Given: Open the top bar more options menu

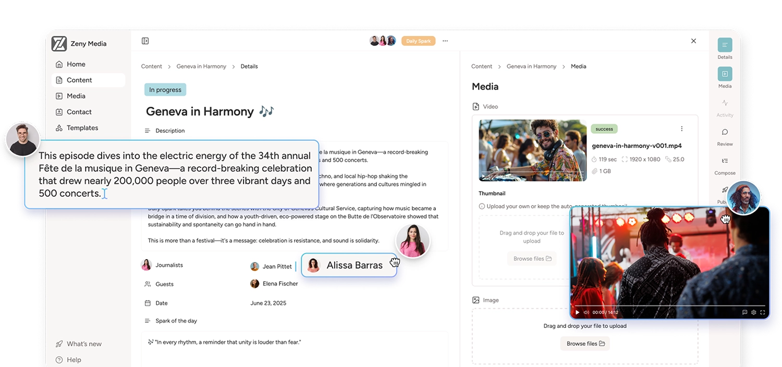Looking at the screenshot, I should [x=445, y=41].
